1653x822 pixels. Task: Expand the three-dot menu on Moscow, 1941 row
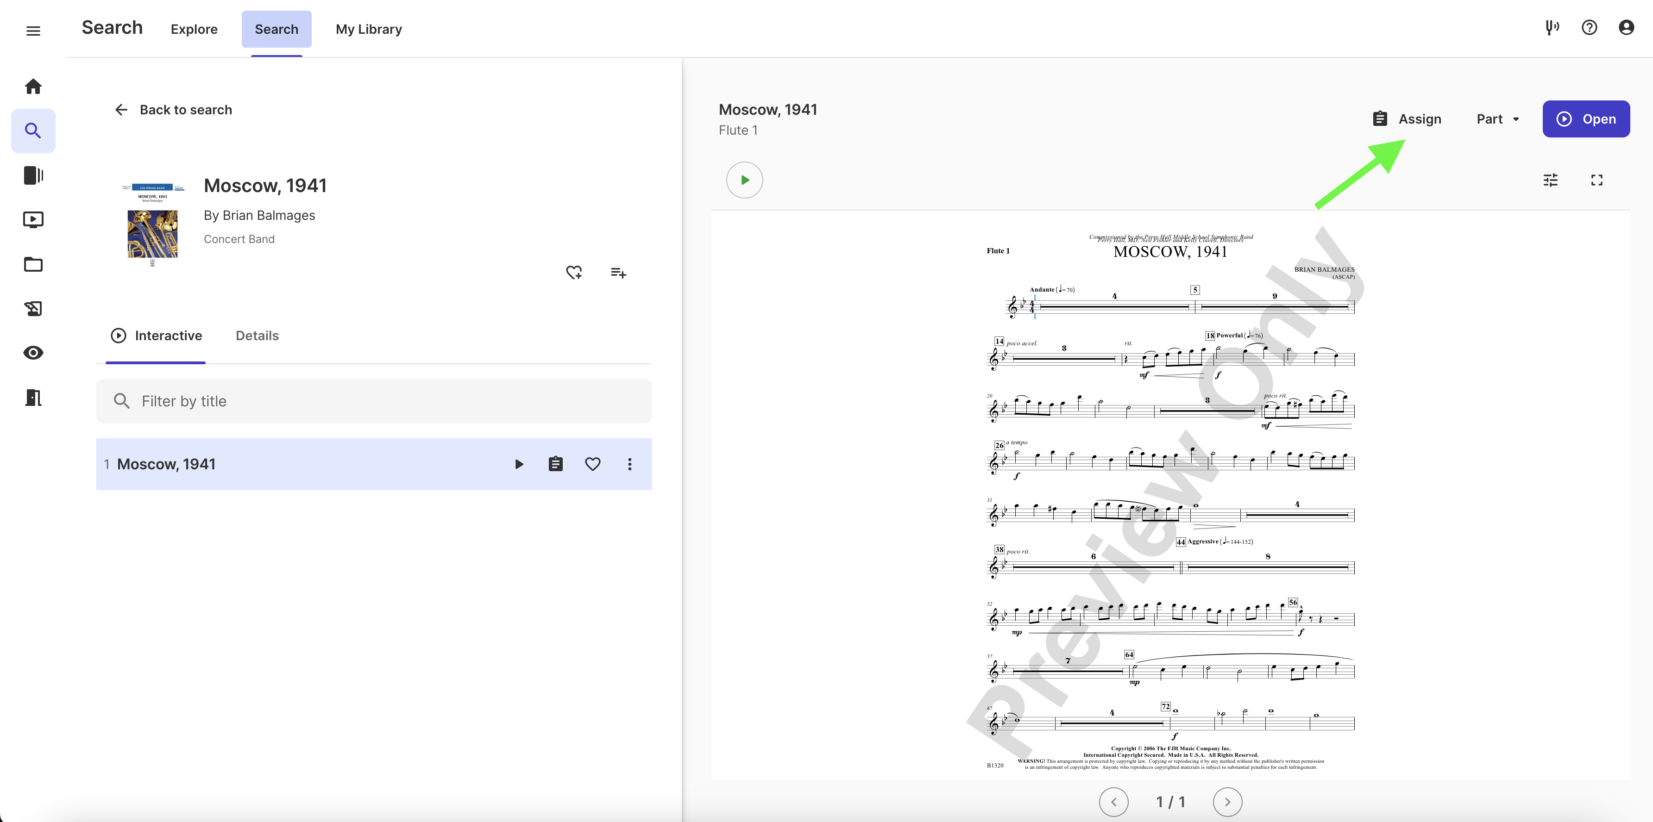click(x=629, y=464)
